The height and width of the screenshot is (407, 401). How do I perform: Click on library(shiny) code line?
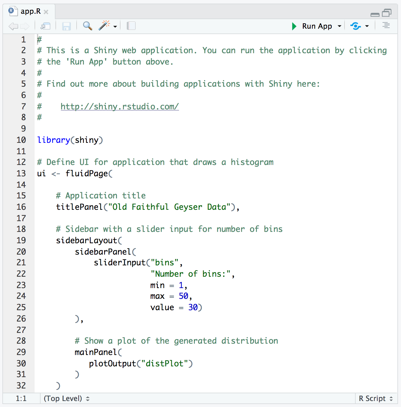click(70, 140)
